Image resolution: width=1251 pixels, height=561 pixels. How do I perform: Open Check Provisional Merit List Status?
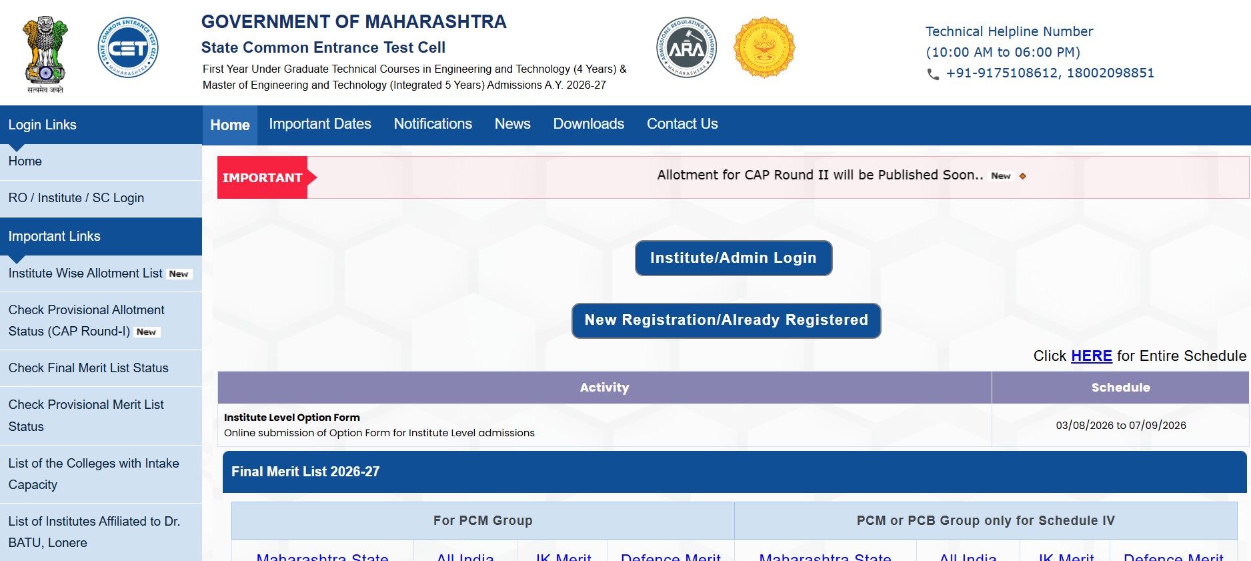(101, 416)
